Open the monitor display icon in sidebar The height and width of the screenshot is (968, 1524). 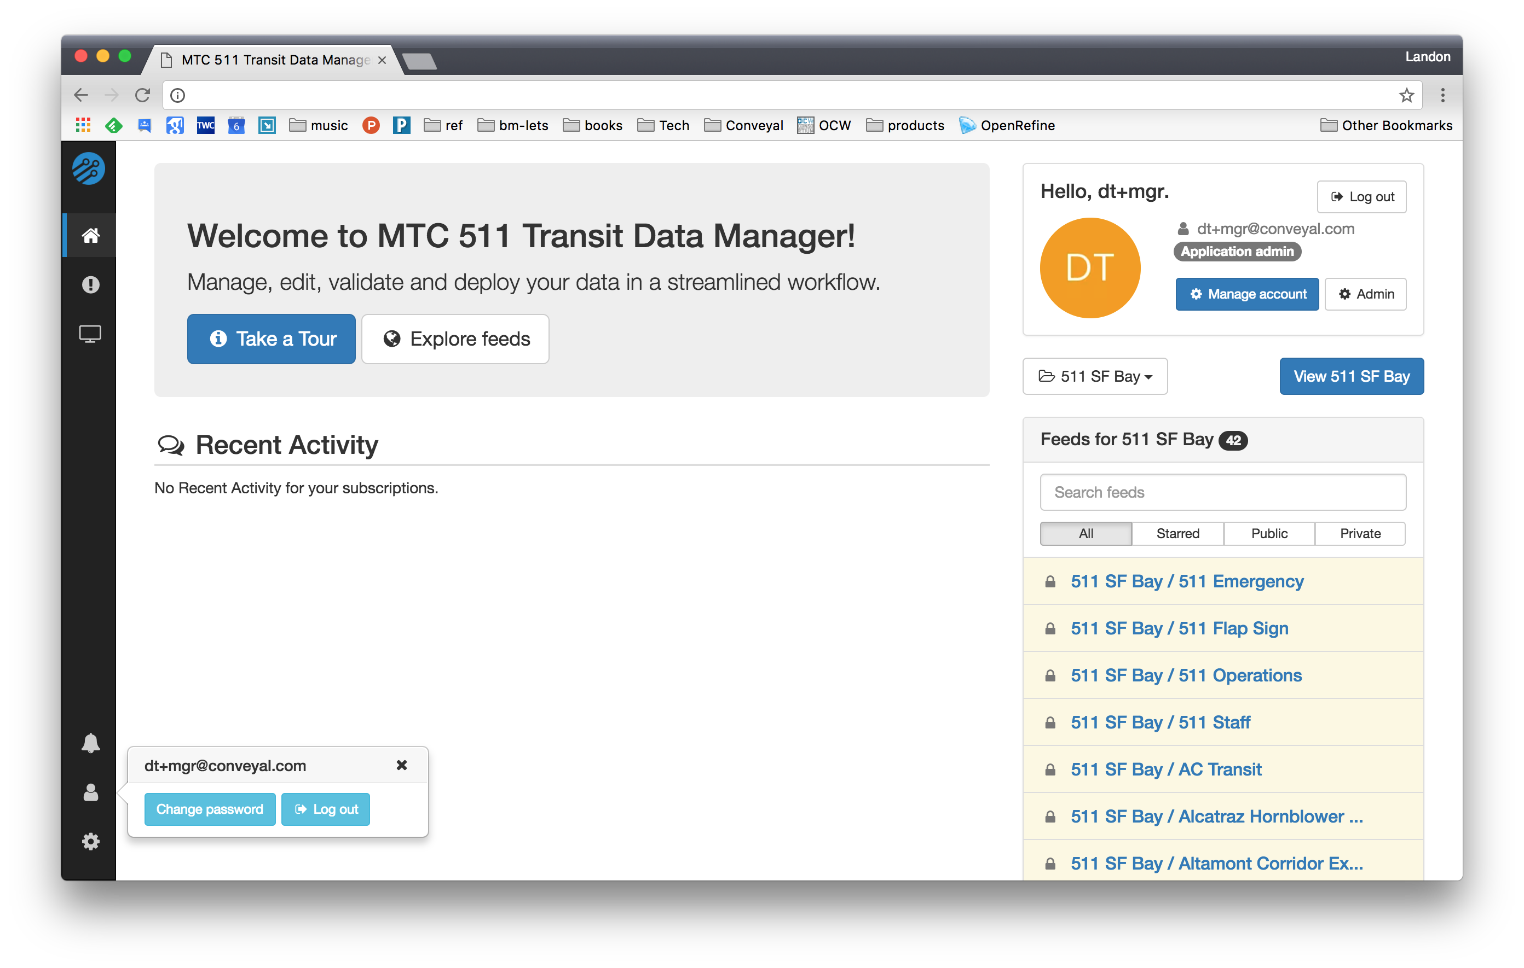90,334
